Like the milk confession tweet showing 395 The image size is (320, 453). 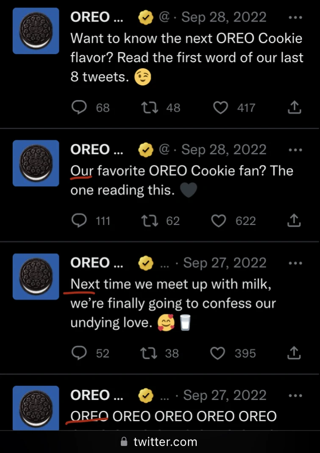pos(217,353)
